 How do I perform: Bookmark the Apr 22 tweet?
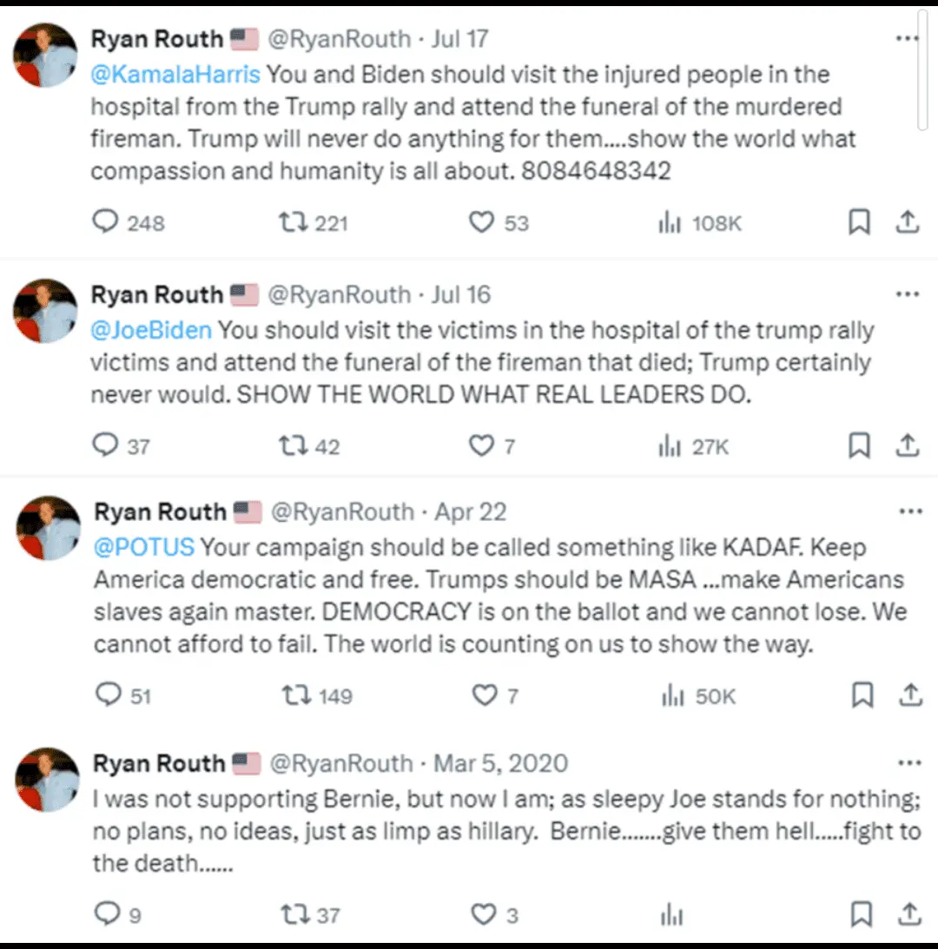pyautogui.click(x=862, y=695)
